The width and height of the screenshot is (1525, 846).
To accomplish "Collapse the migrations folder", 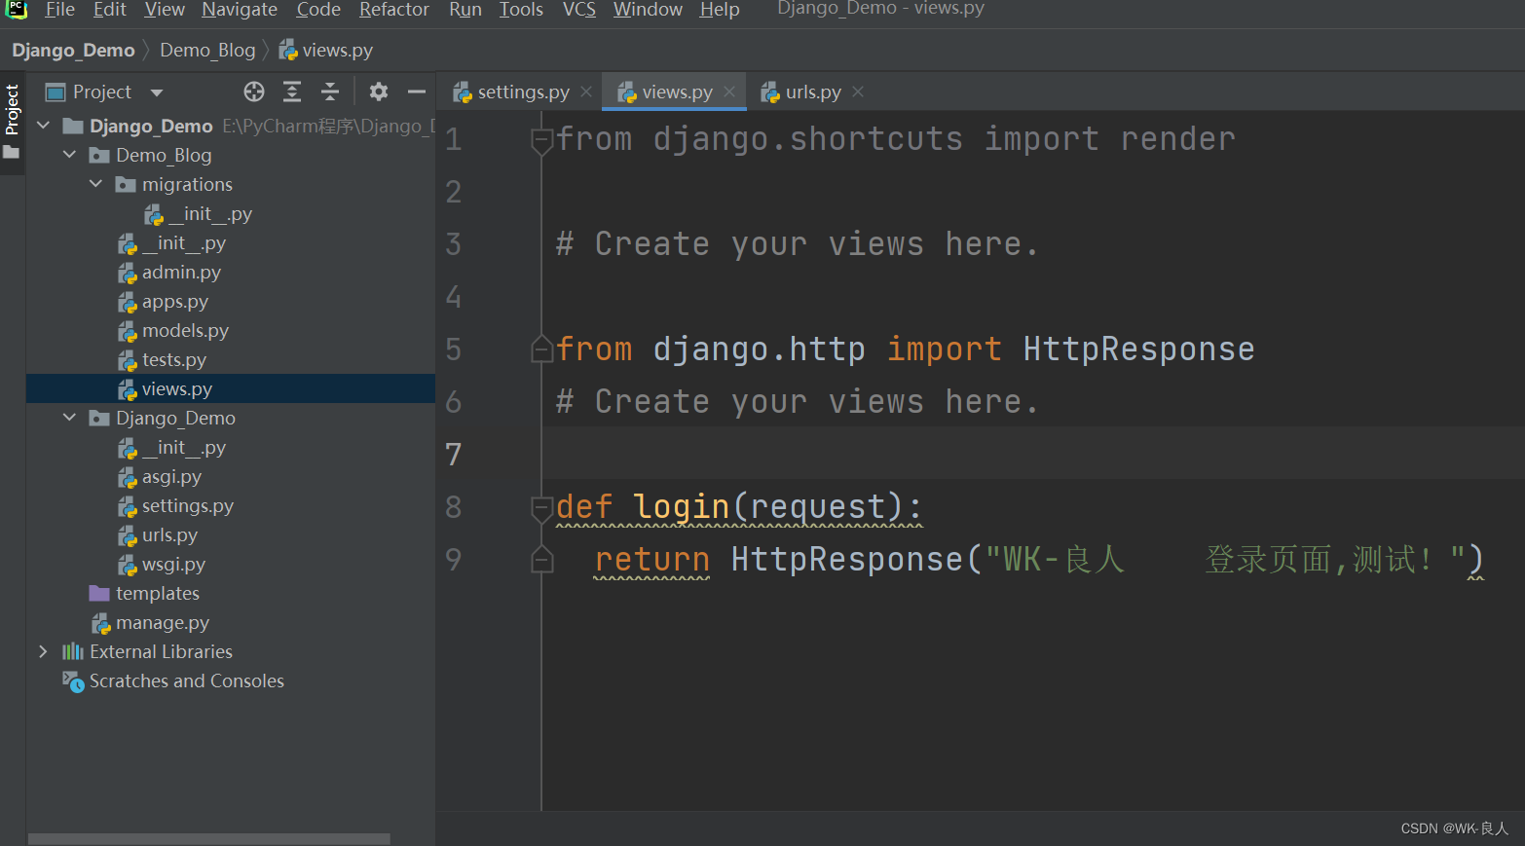I will (95, 184).
